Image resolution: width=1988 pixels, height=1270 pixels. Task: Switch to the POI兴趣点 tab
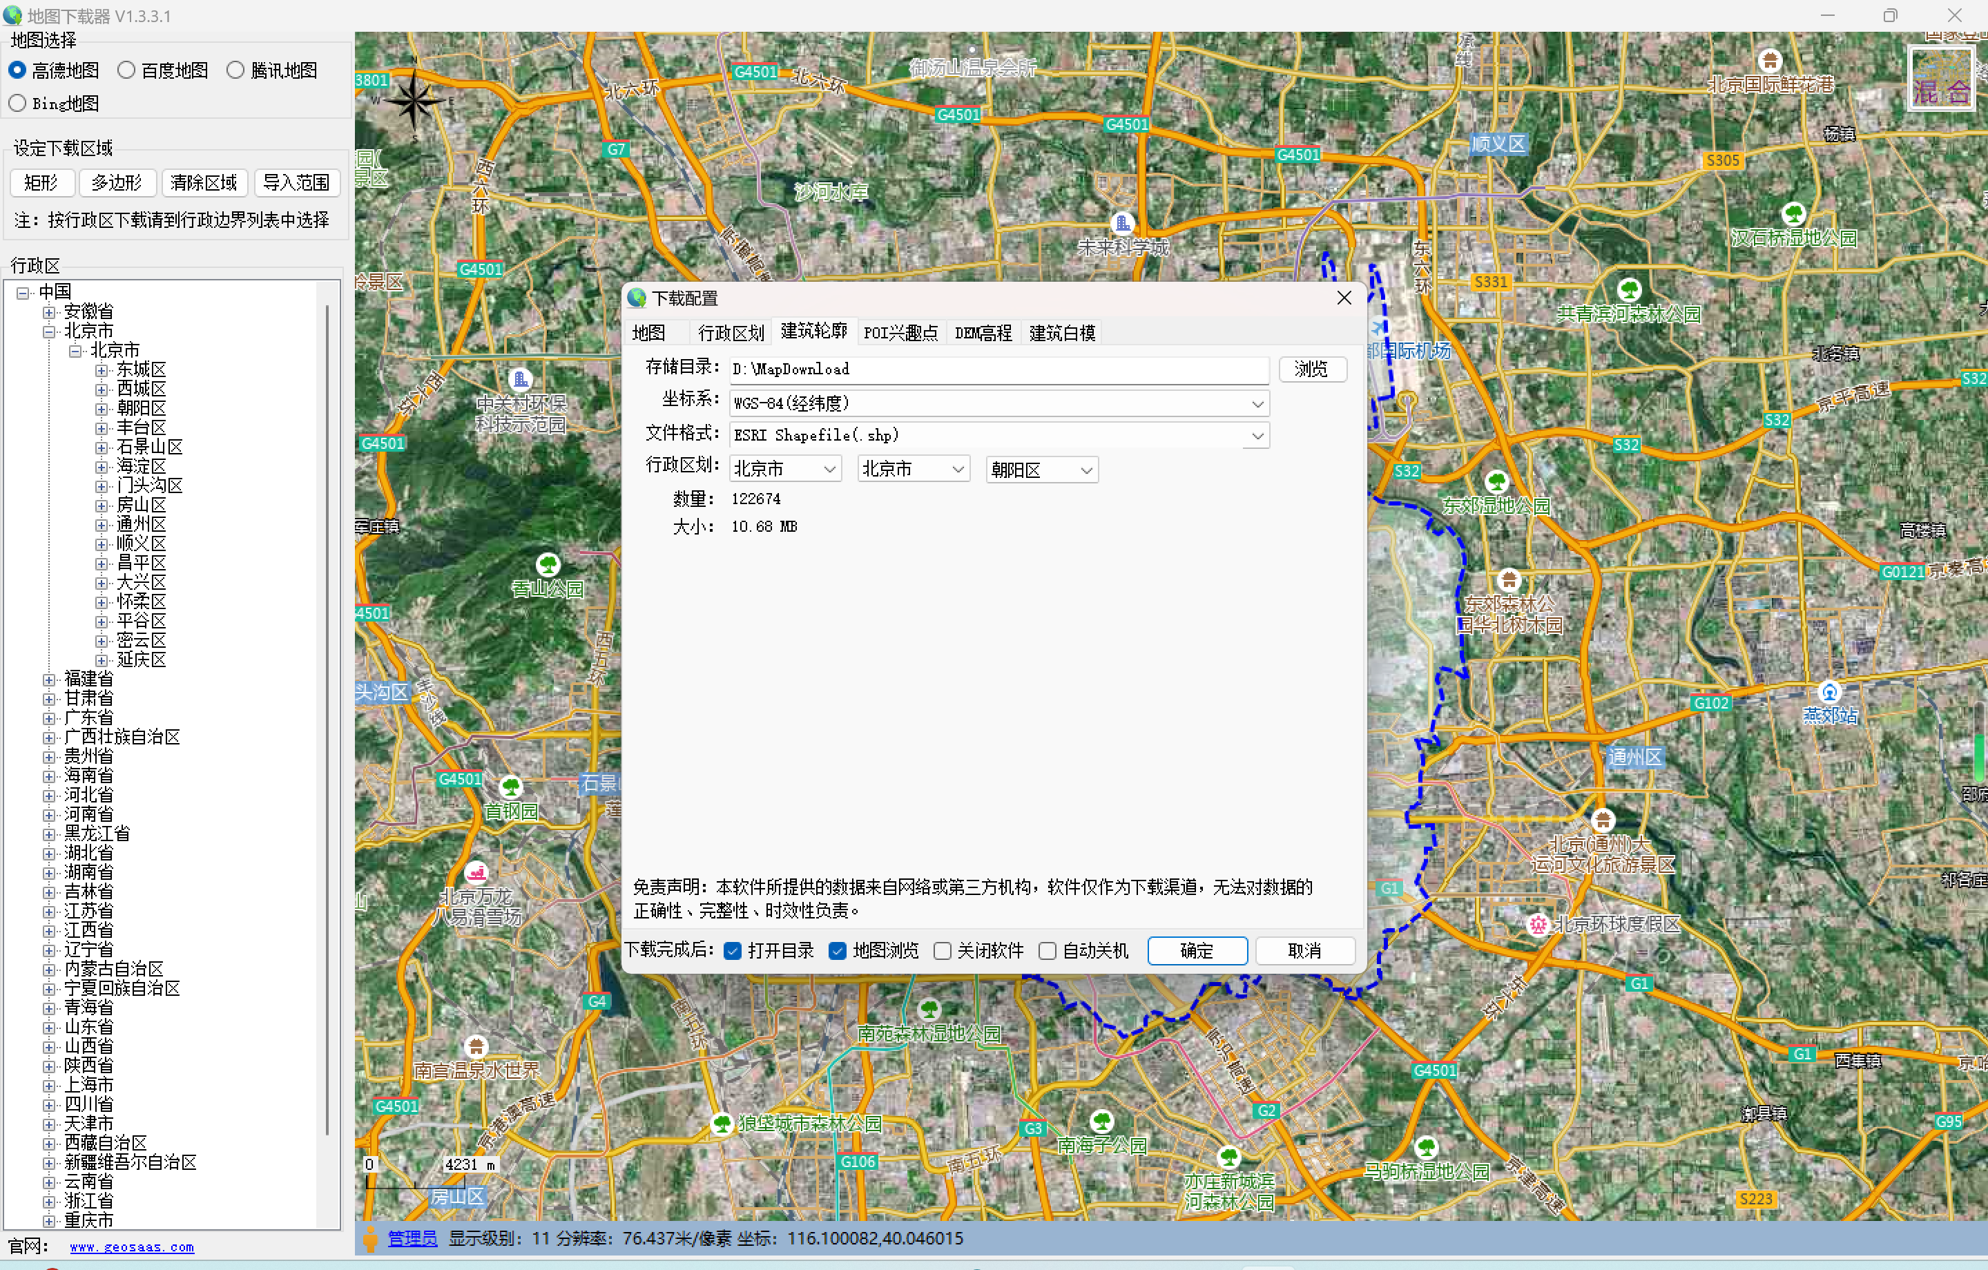tap(900, 333)
